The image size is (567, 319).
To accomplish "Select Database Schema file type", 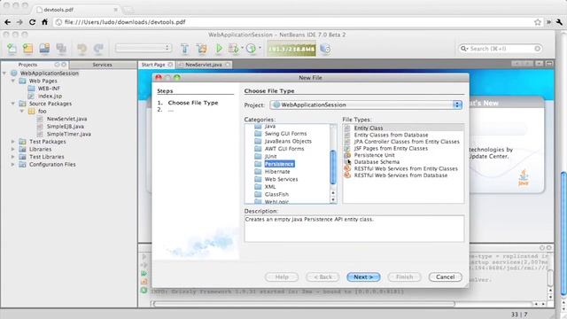I will point(377,162).
